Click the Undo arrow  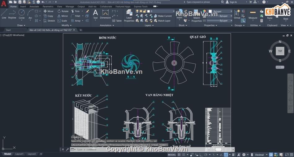[x=43, y=2]
